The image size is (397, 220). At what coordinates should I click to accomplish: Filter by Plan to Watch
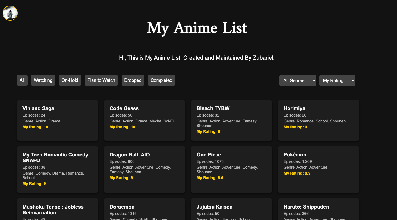pos(101,80)
